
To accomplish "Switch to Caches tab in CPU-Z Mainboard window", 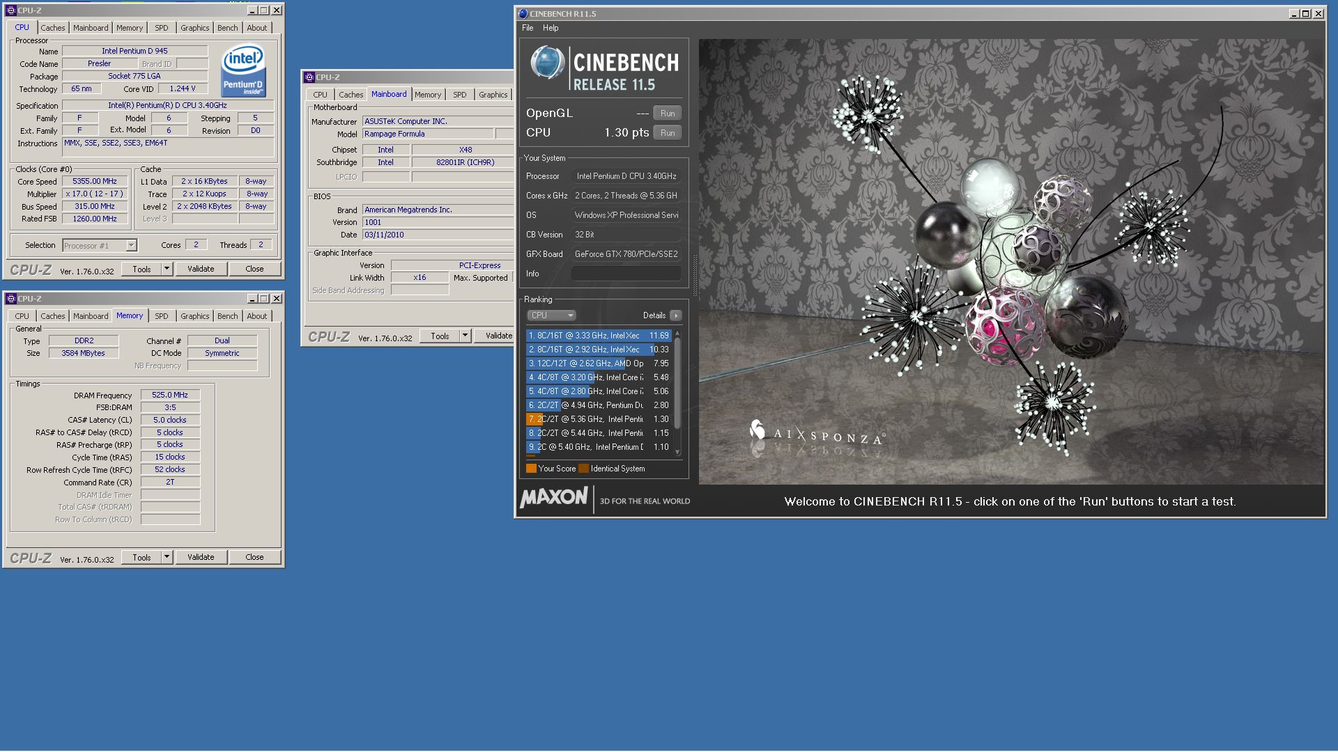I will coord(351,95).
